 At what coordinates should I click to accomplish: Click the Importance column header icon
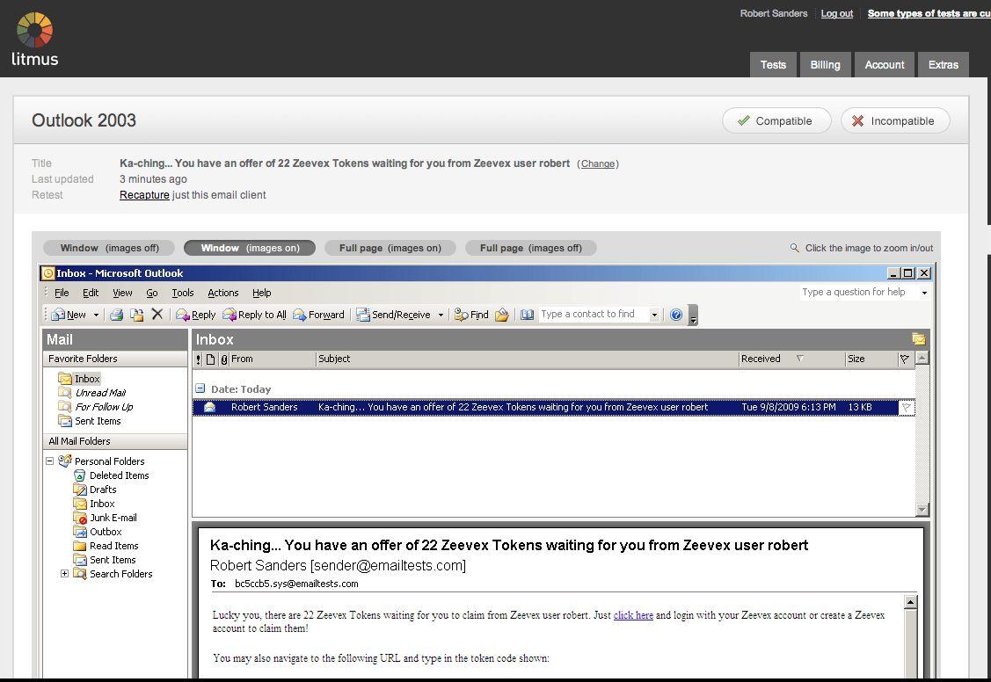pyautogui.click(x=199, y=359)
